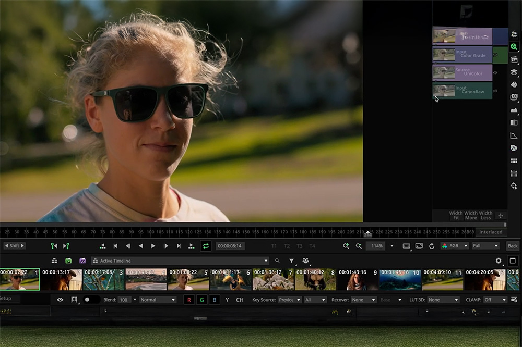Open the Key Source dropdown
522x347 pixels.
(x=289, y=300)
